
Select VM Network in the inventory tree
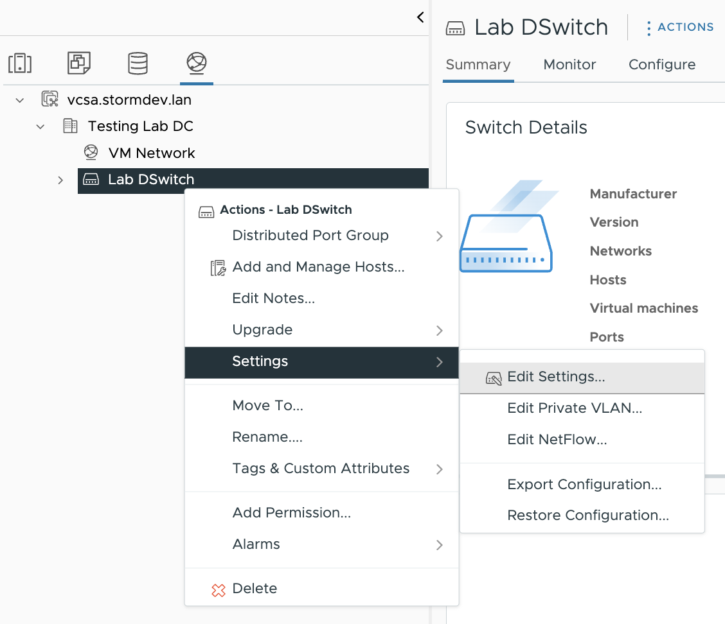(x=151, y=153)
